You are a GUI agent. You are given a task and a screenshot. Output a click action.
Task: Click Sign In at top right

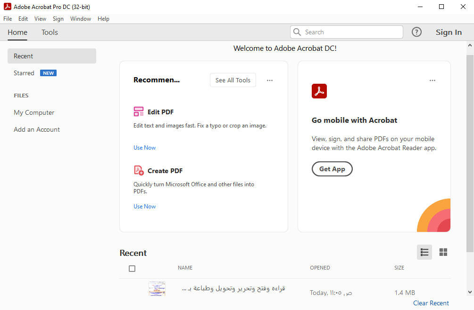449,32
